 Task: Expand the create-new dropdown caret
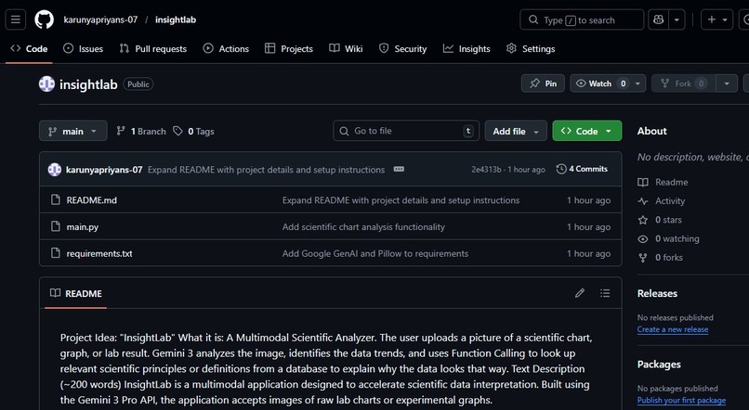(x=725, y=20)
